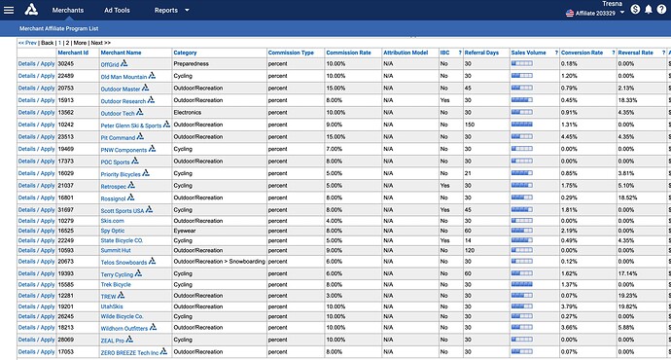Click the logo icon next to Terry Cycling
The width and height of the screenshot is (671, 360).
138,273
